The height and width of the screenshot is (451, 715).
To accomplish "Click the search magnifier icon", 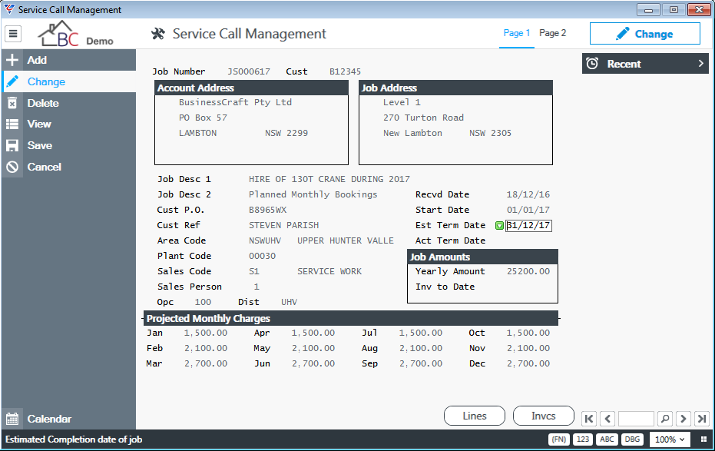I will 665,418.
